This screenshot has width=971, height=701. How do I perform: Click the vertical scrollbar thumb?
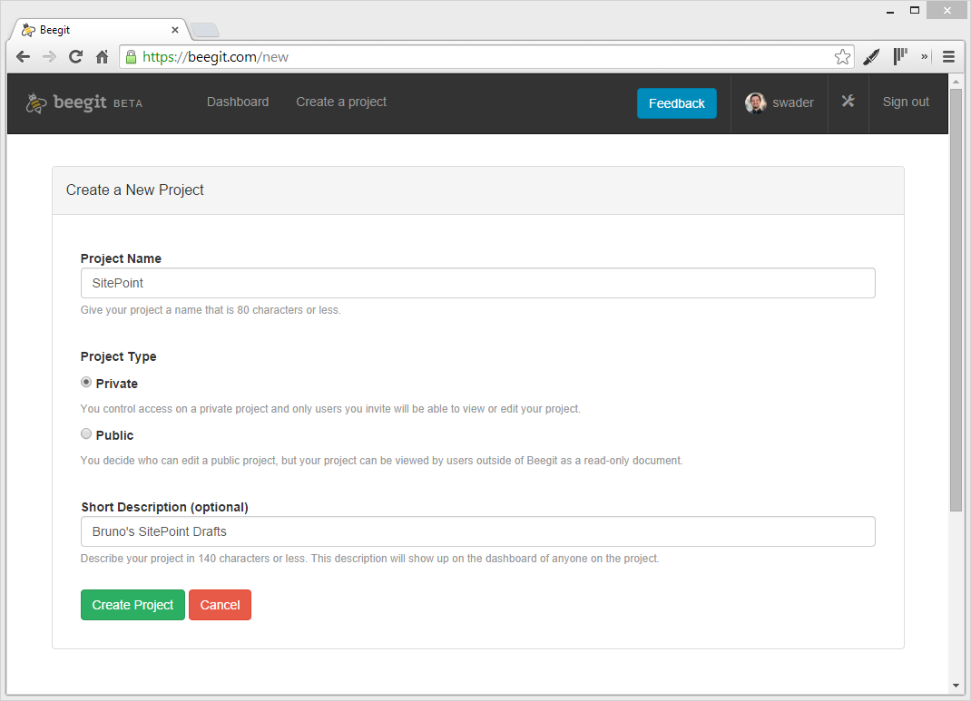point(956,299)
